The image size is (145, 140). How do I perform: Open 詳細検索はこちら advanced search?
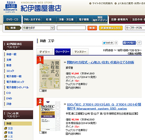pos(111,28)
